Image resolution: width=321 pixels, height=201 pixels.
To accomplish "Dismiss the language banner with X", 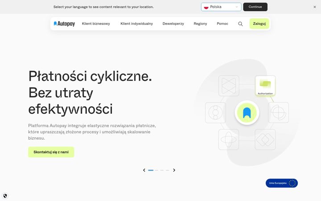I will coord(315,7).
